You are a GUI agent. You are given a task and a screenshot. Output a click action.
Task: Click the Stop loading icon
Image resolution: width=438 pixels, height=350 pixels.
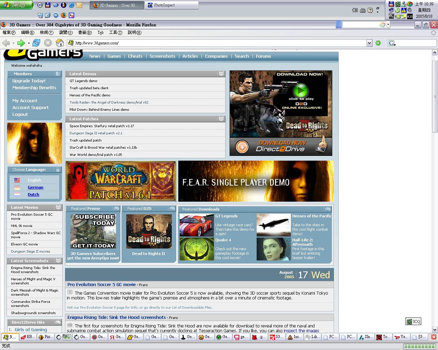(48, 43)
